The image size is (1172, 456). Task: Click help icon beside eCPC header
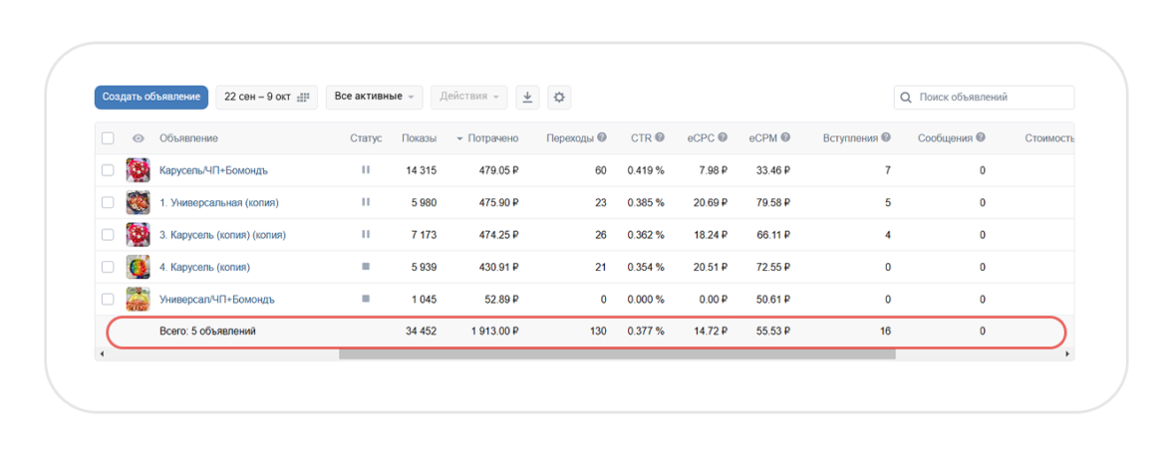point(723,137)
